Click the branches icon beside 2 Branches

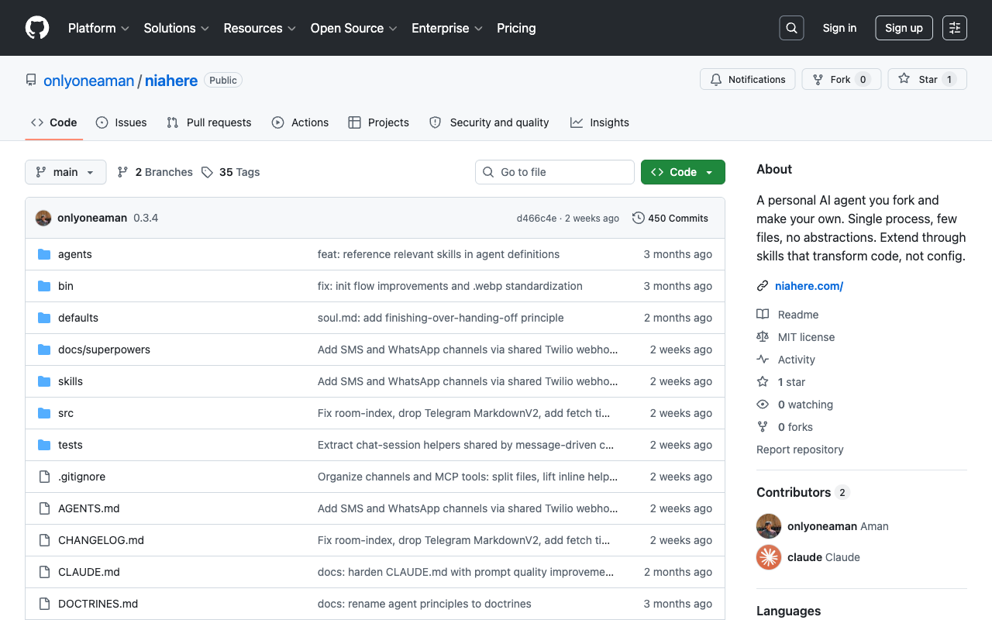(122, 172)
